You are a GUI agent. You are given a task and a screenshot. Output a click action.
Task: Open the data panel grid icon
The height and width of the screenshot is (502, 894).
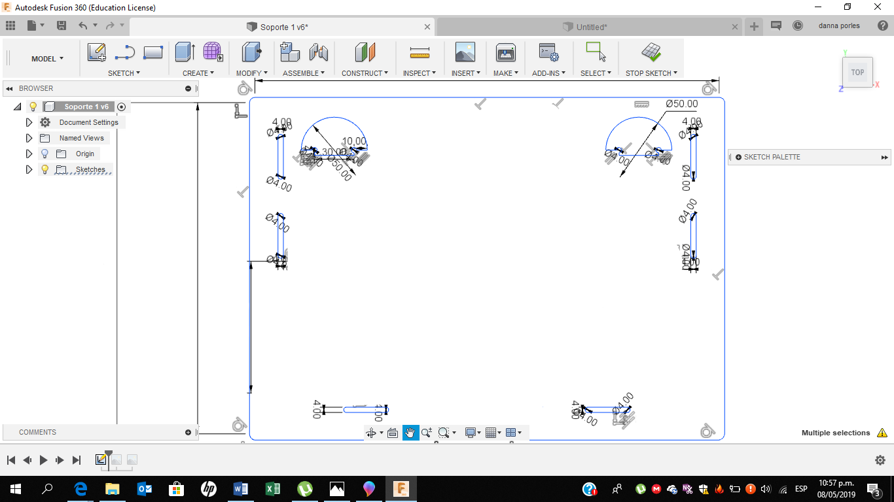point(10,25)
